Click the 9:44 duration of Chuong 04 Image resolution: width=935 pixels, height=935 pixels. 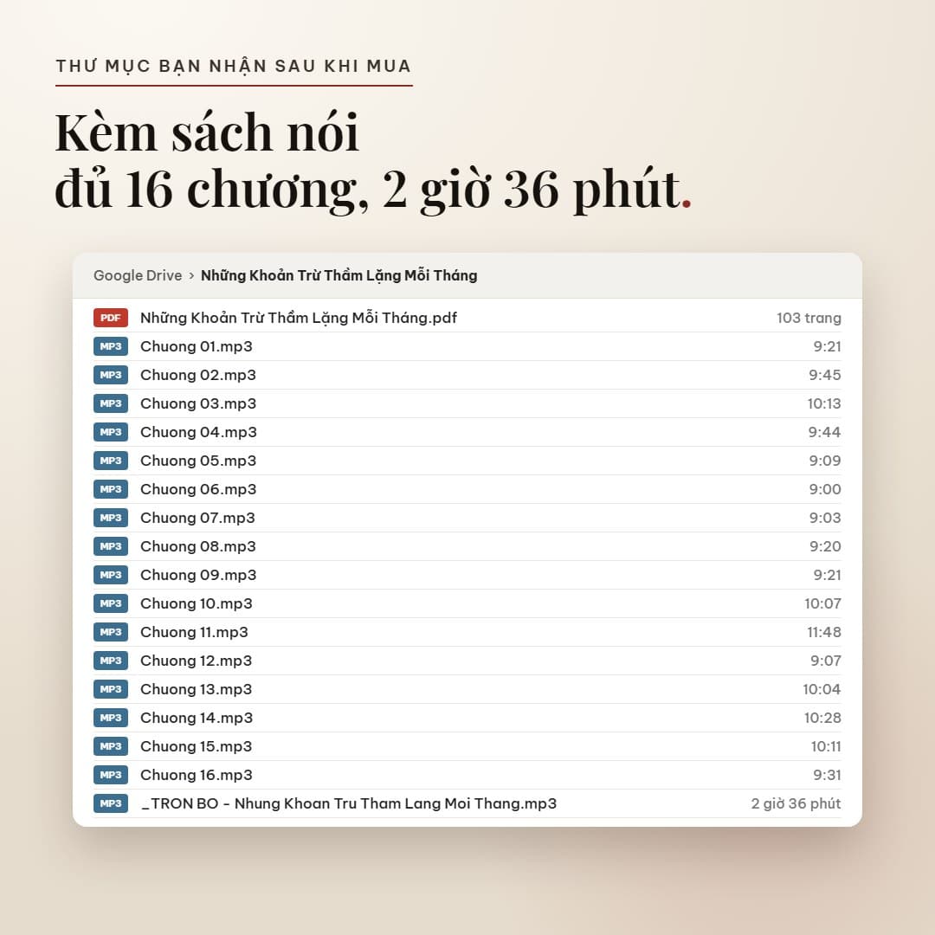coord(825,433)
